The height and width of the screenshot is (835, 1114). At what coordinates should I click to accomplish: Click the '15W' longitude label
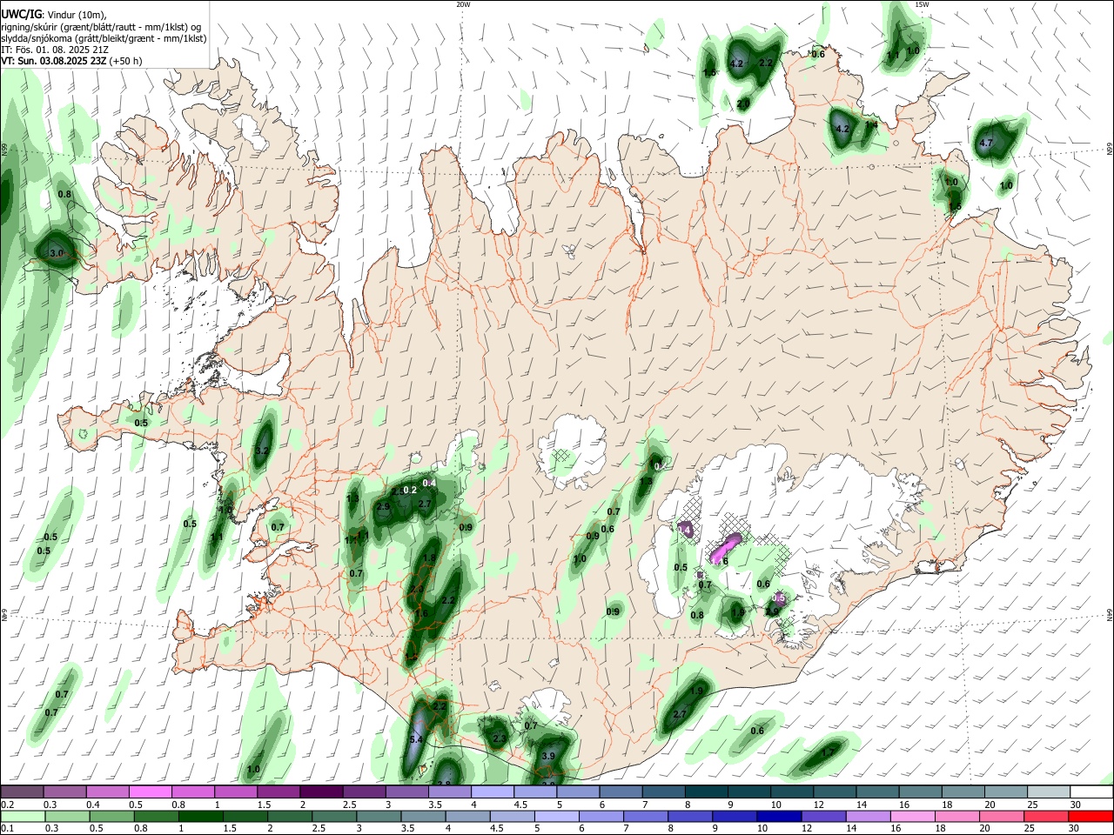coord(923,4)
